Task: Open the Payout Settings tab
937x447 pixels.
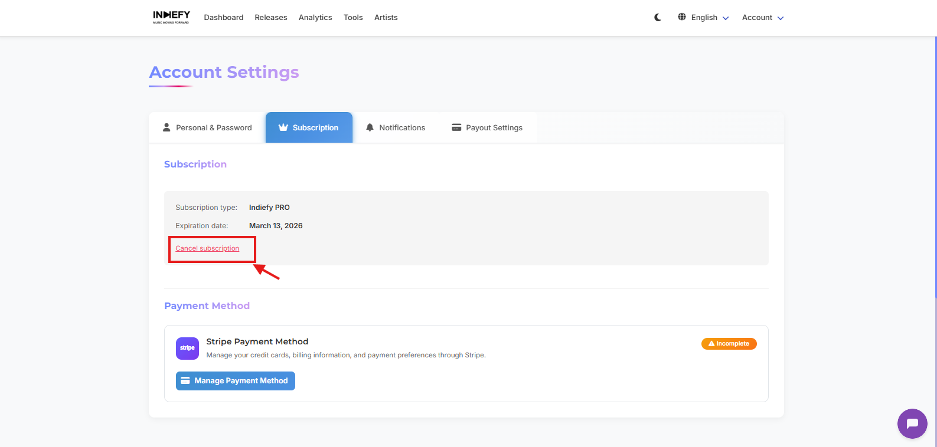Action: tap(494, 128)
